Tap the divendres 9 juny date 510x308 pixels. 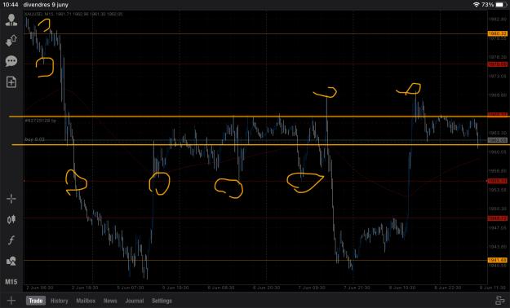pos(46,5)
